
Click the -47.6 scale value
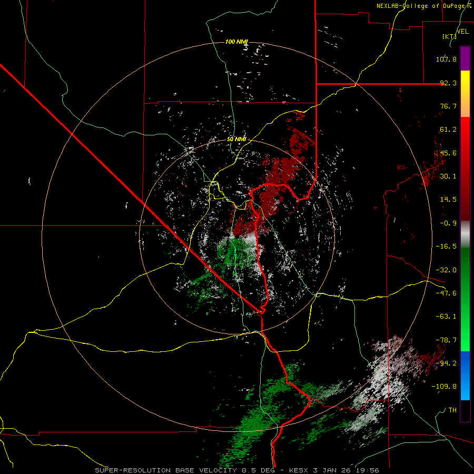(x=446, y=293)
